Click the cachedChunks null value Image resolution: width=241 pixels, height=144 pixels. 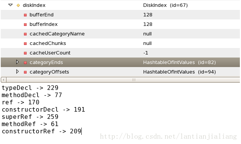(x=147, y=43)
